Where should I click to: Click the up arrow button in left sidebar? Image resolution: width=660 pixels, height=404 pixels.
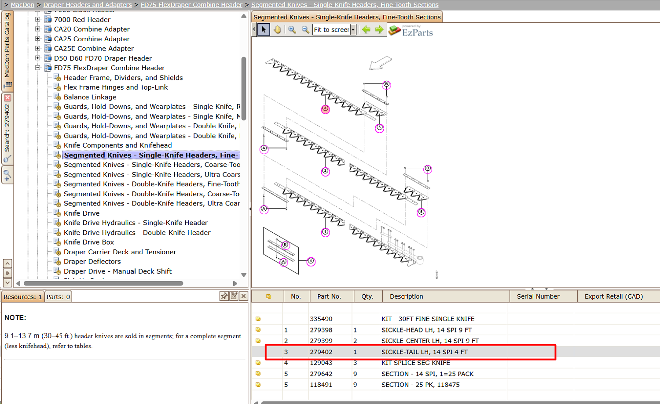[x=7, y=263]
